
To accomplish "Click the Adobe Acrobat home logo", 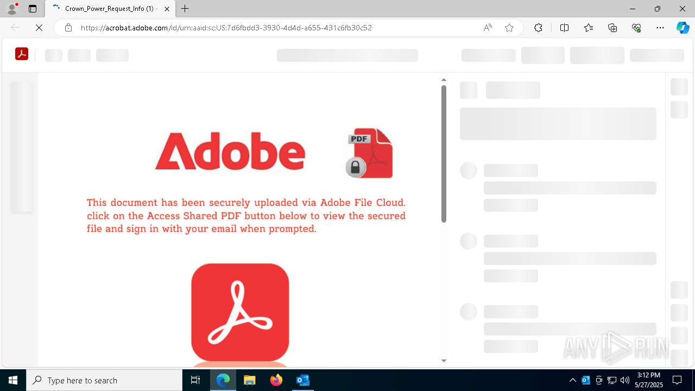I will coord(22,54).
